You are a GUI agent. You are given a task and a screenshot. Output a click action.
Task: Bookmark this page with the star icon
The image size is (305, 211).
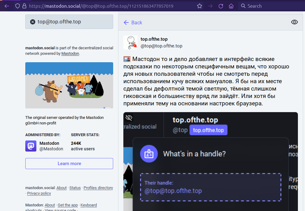click(x=200, y=6)
